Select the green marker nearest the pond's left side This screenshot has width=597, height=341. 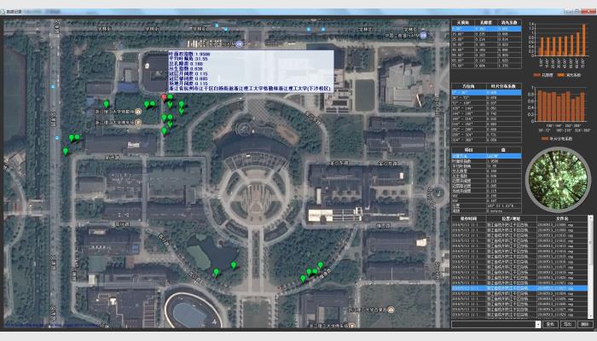tap(216, 270)
